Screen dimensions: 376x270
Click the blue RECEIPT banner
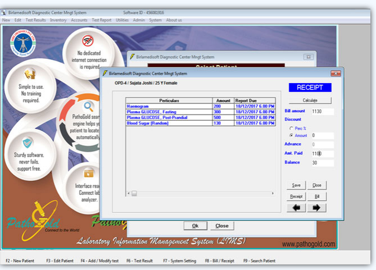(x=310, y=87)
